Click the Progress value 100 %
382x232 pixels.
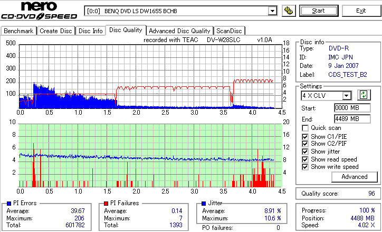coord(367,210)
